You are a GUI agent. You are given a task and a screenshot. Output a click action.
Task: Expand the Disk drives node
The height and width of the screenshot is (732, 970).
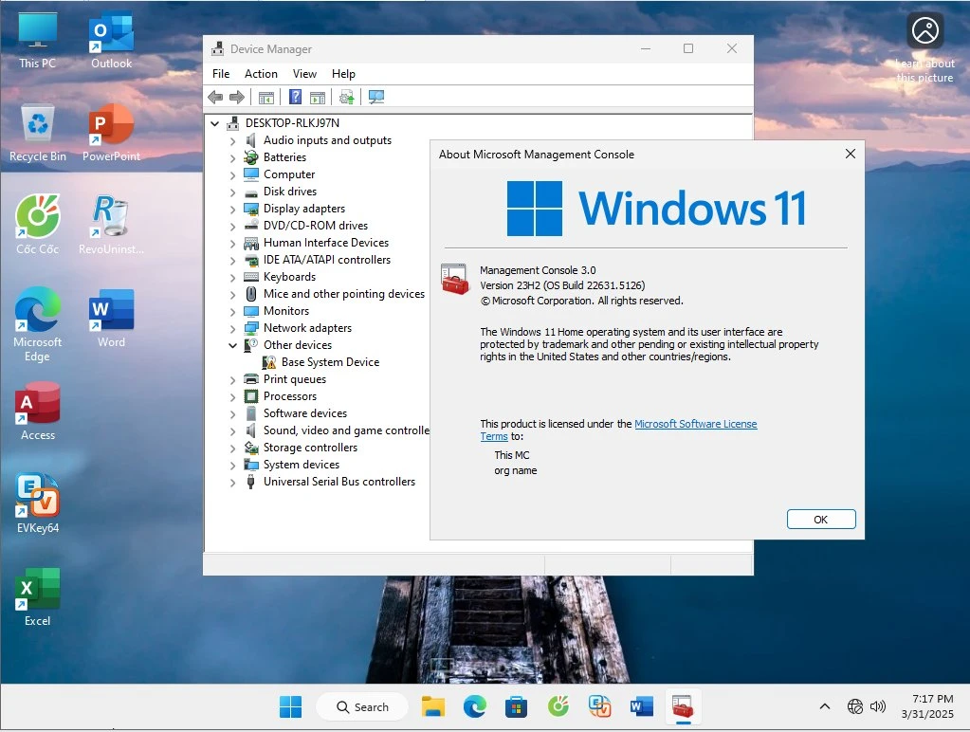232,192
